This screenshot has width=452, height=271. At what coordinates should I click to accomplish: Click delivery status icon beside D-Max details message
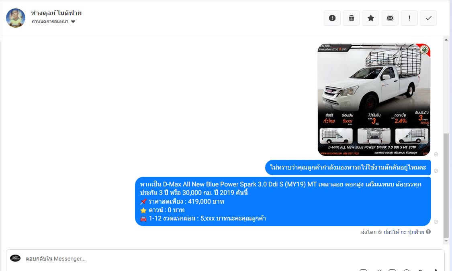pos(436,222)
